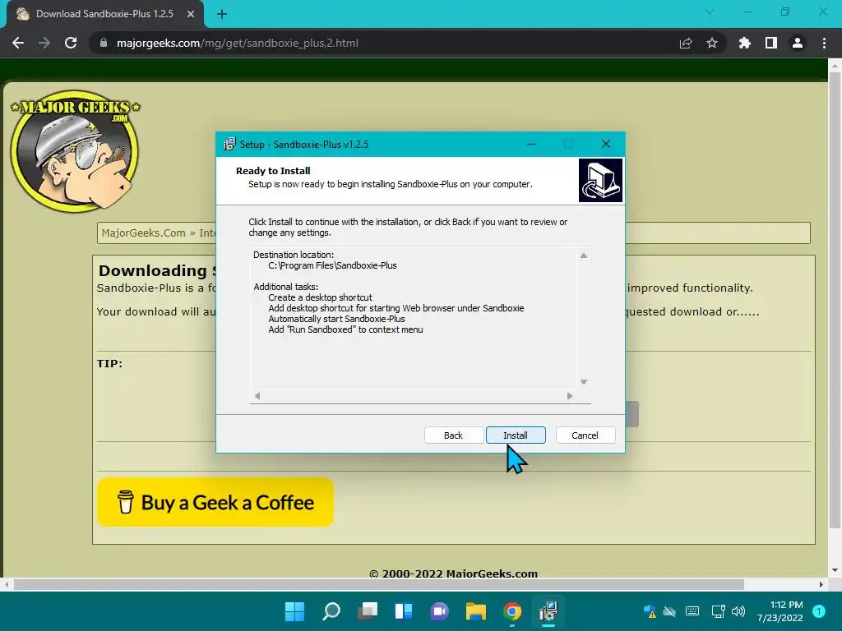Reload the MajorGeeks page
The image size is (842, 631).
pyautogui.click(x=71, y=43)
